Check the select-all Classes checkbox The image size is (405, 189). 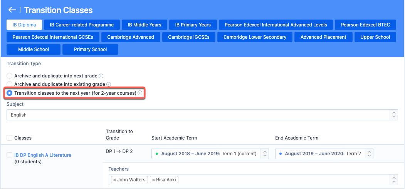tap(9, 138)
